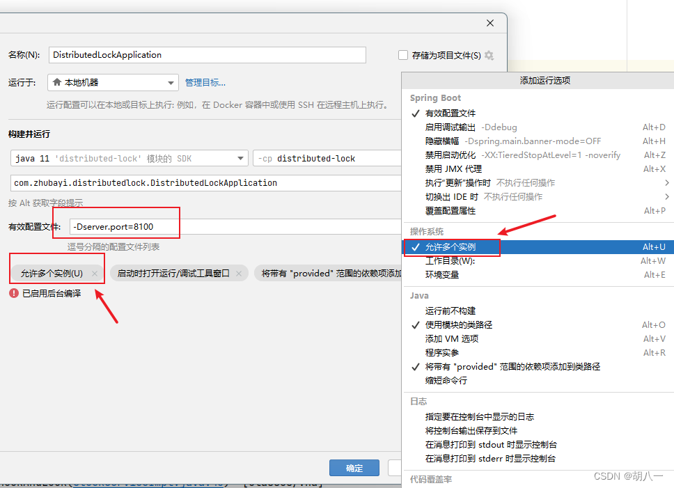Remove the 允许多个实例(U) chip with its x
The image size is (674, 488).
click(x=95, y=274)
